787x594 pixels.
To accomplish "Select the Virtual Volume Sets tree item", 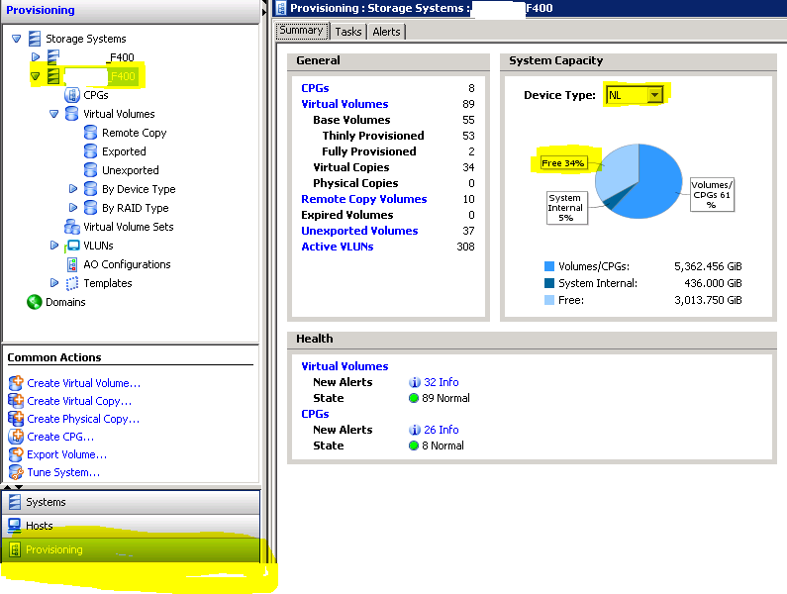I will (x=129, y=227).
